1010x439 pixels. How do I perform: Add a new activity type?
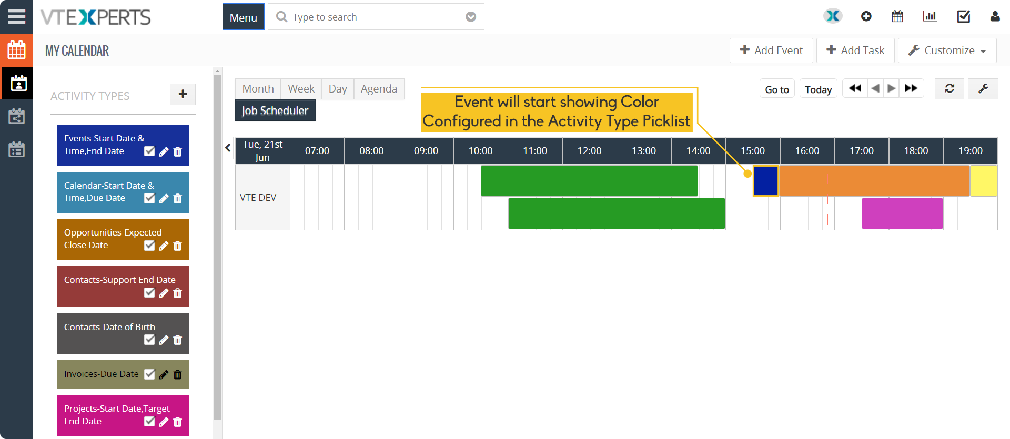click(183, 94)
